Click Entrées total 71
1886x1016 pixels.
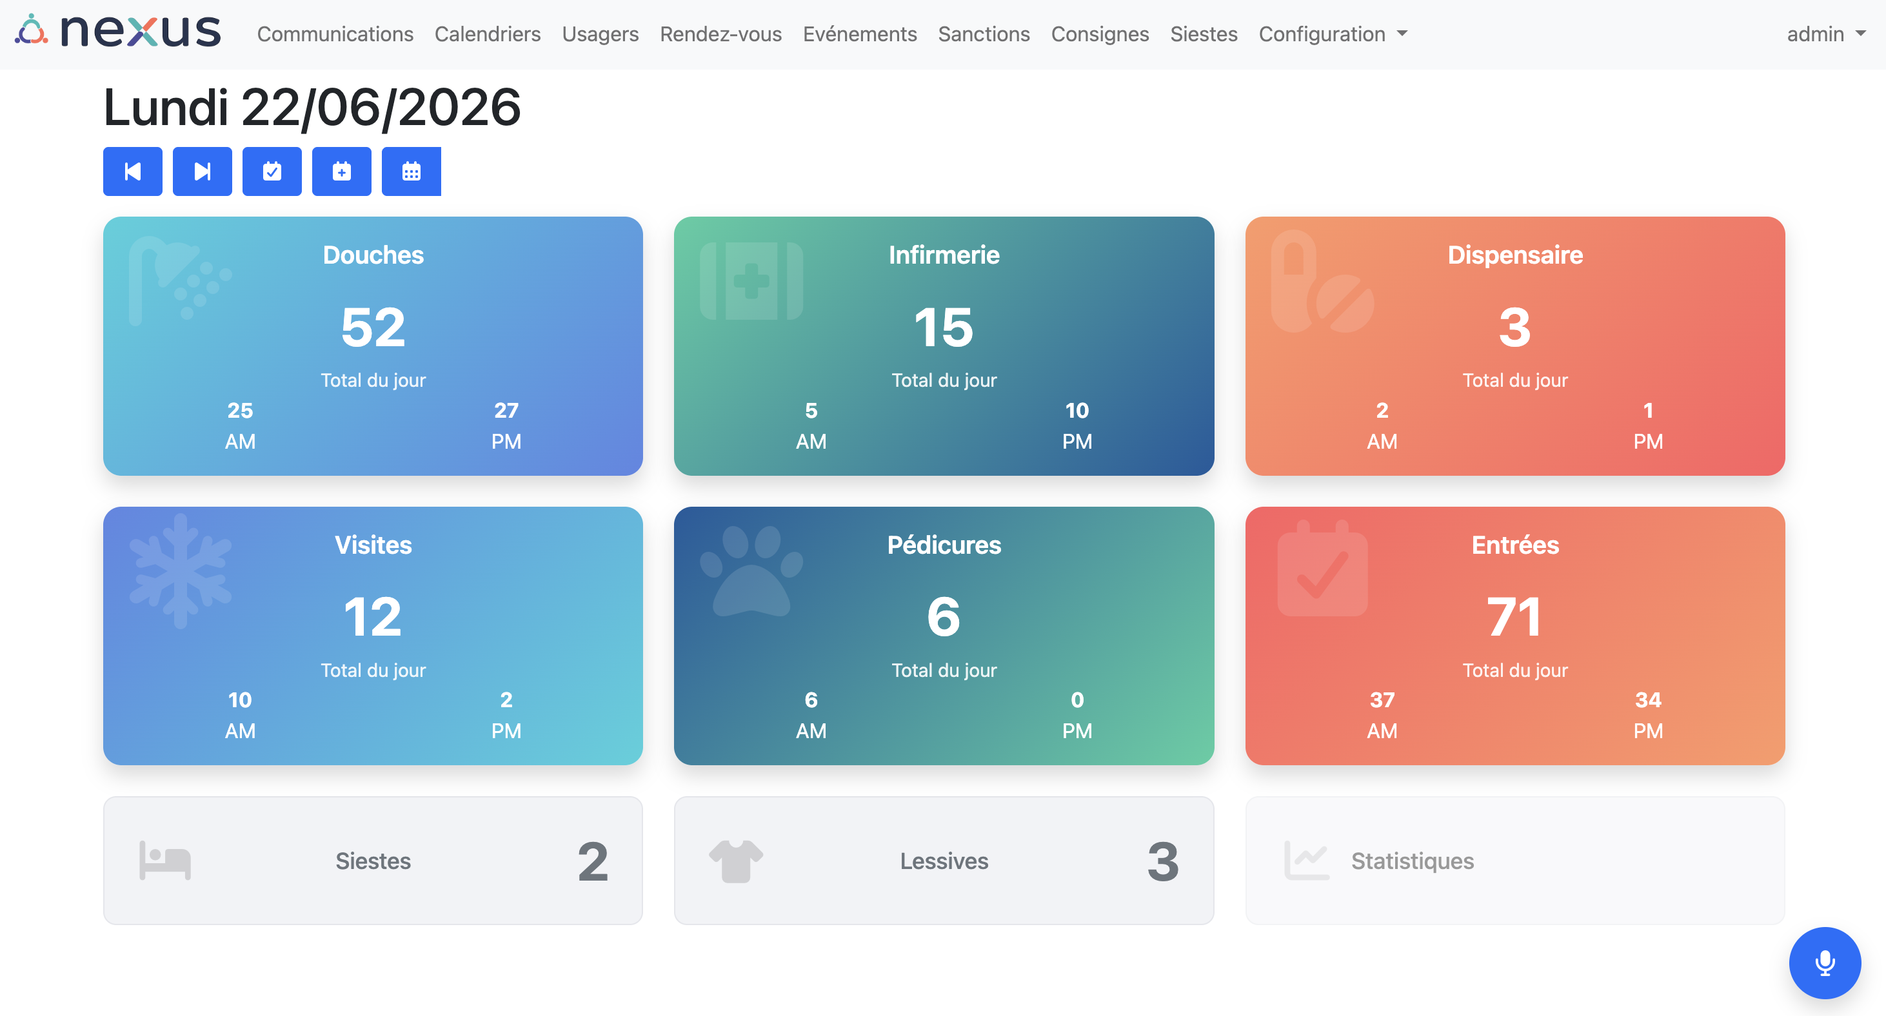(1515, 616)
